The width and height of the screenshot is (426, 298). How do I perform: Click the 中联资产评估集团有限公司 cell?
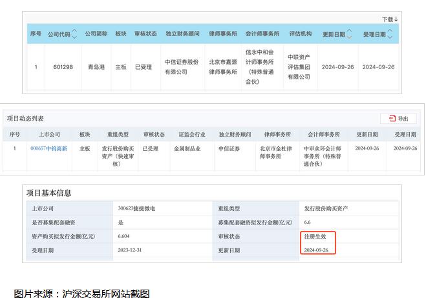[x=299, y=67]
